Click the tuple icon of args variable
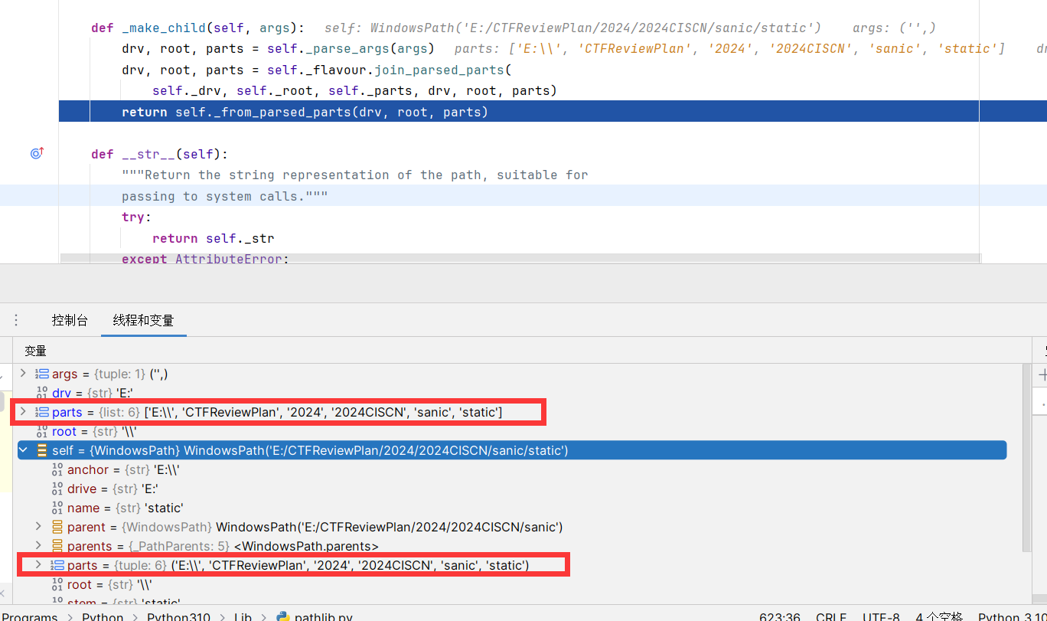This screenshot has width=1047, height=621. tap(42, 374)
